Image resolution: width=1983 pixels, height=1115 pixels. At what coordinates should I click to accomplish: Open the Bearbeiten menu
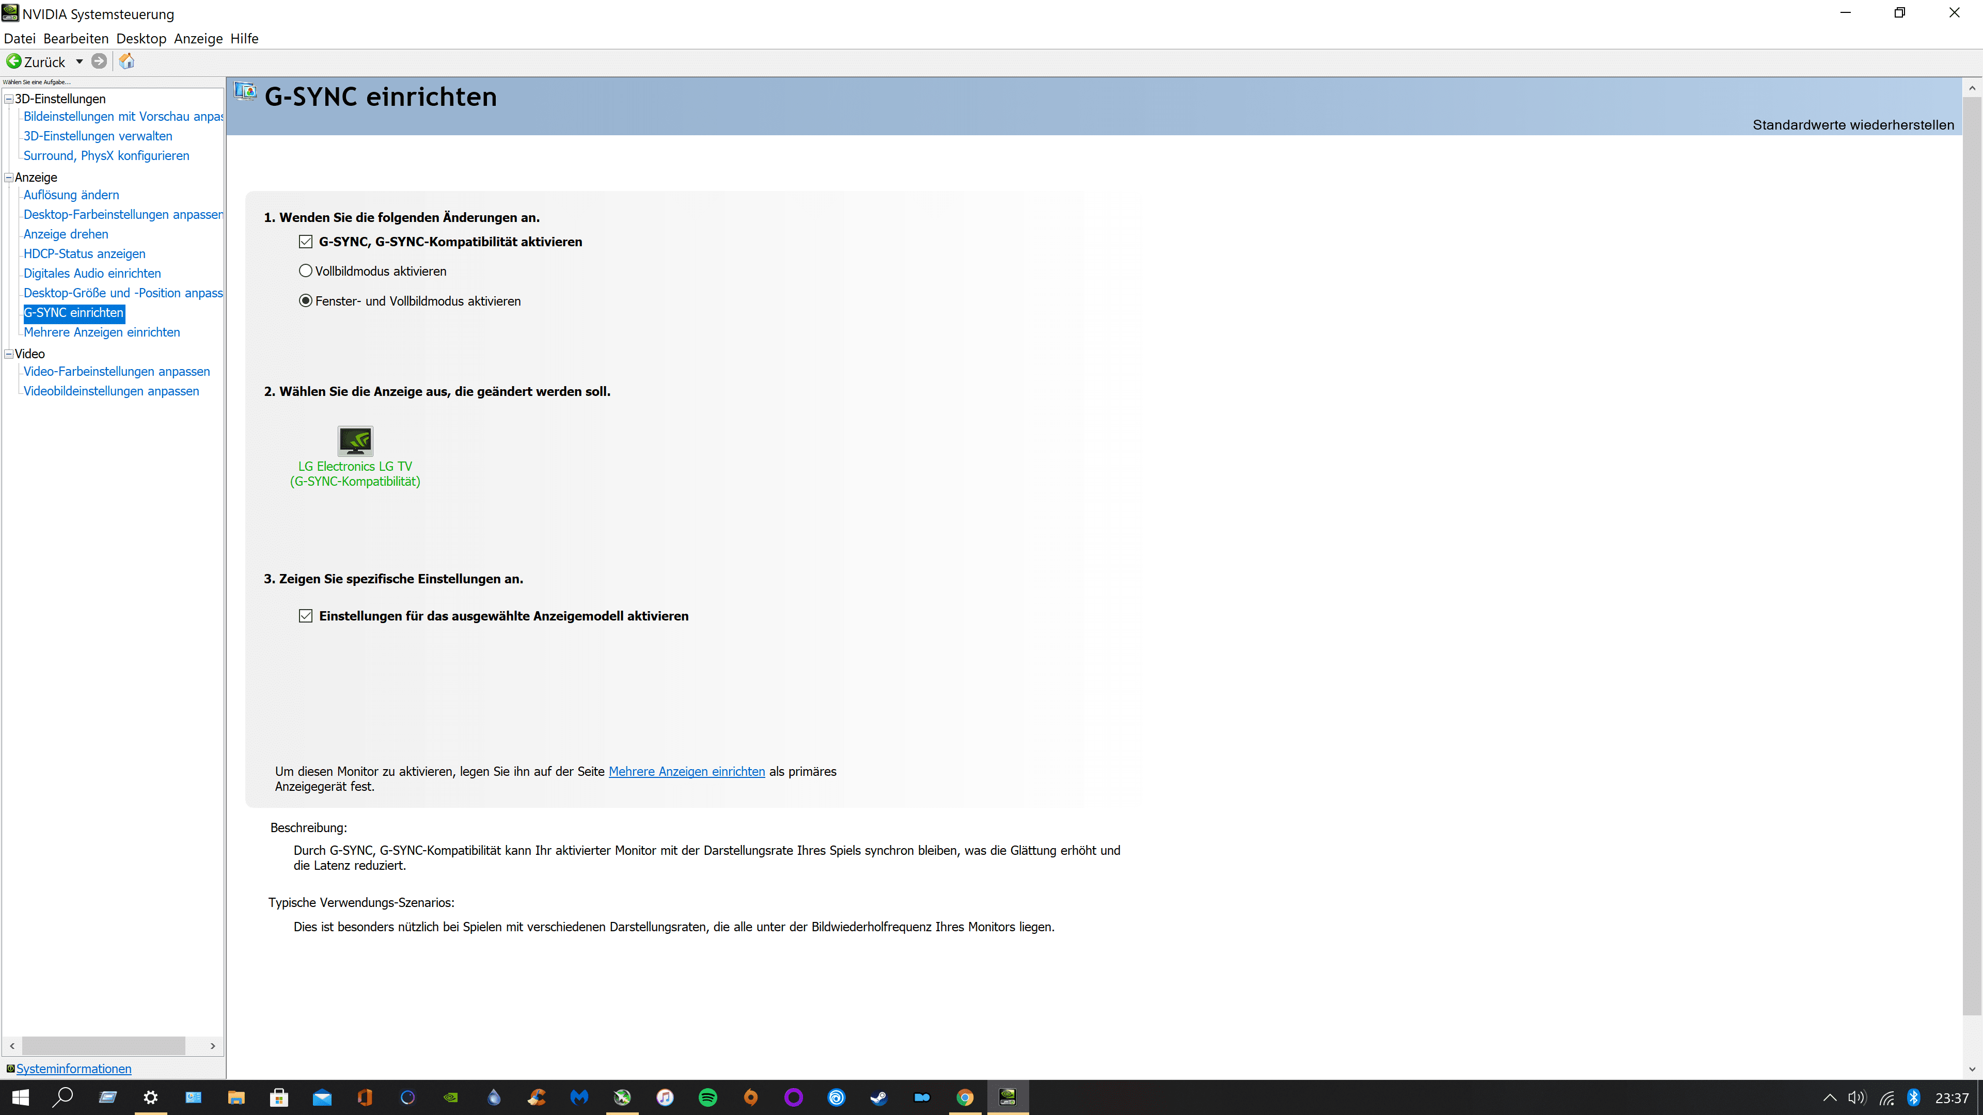click(75, 39)
